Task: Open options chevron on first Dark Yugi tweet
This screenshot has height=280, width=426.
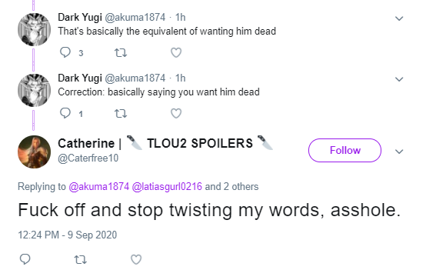Action: tap(399, 18)
